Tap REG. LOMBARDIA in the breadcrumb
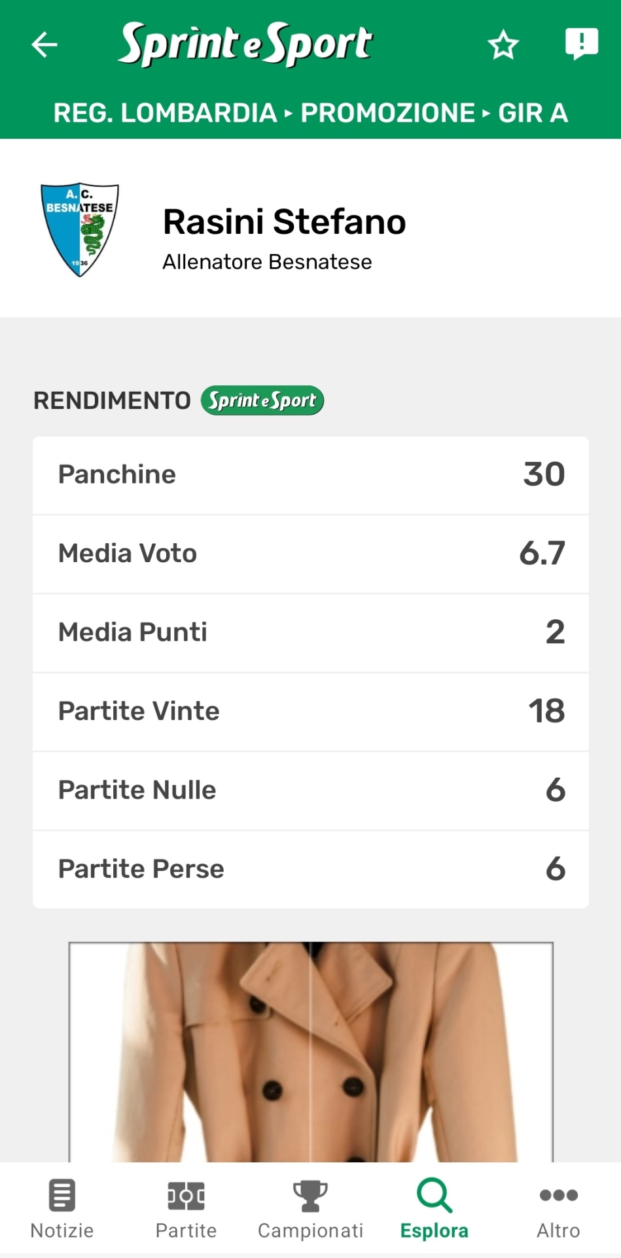The height and width of the screenshot is (1258, 621). pos(165,113)
